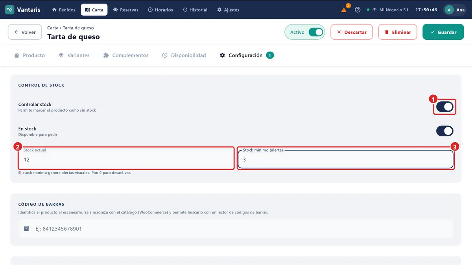This screenshot has height=272, width=472.
Task: Click the clock showing 17:50:46
Action: coord(426,10)
